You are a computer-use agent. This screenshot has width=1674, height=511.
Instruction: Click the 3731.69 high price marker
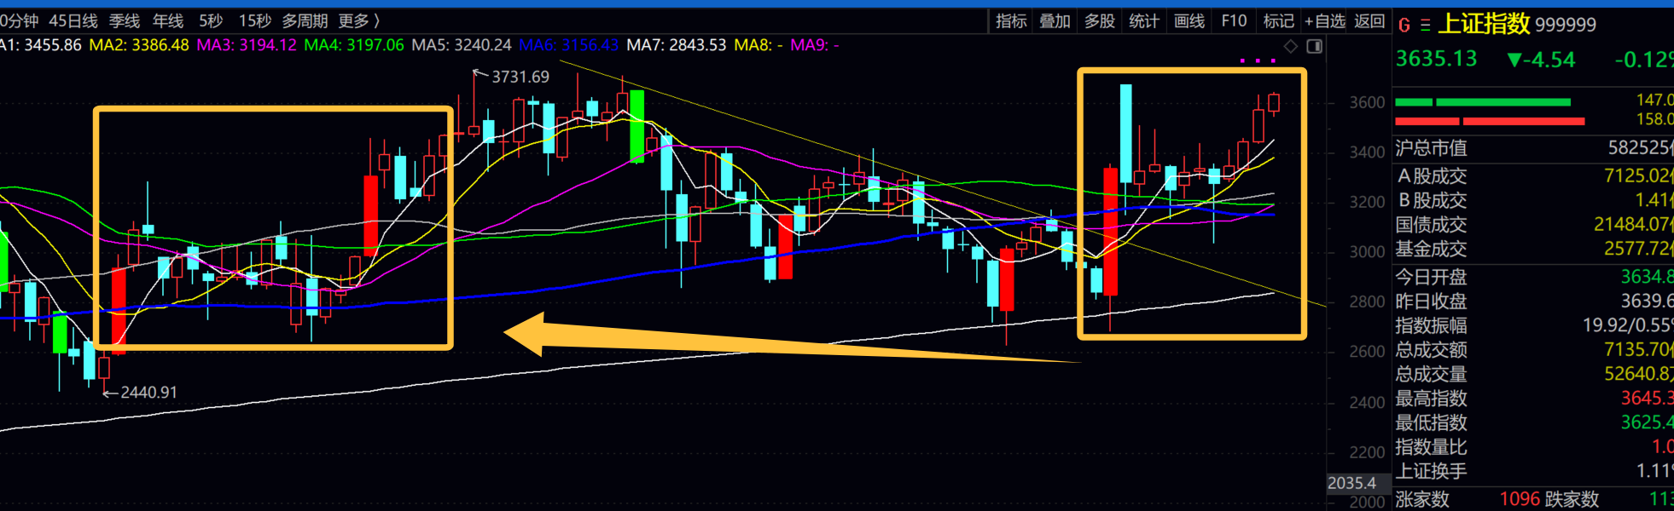[x=520, y=77]
